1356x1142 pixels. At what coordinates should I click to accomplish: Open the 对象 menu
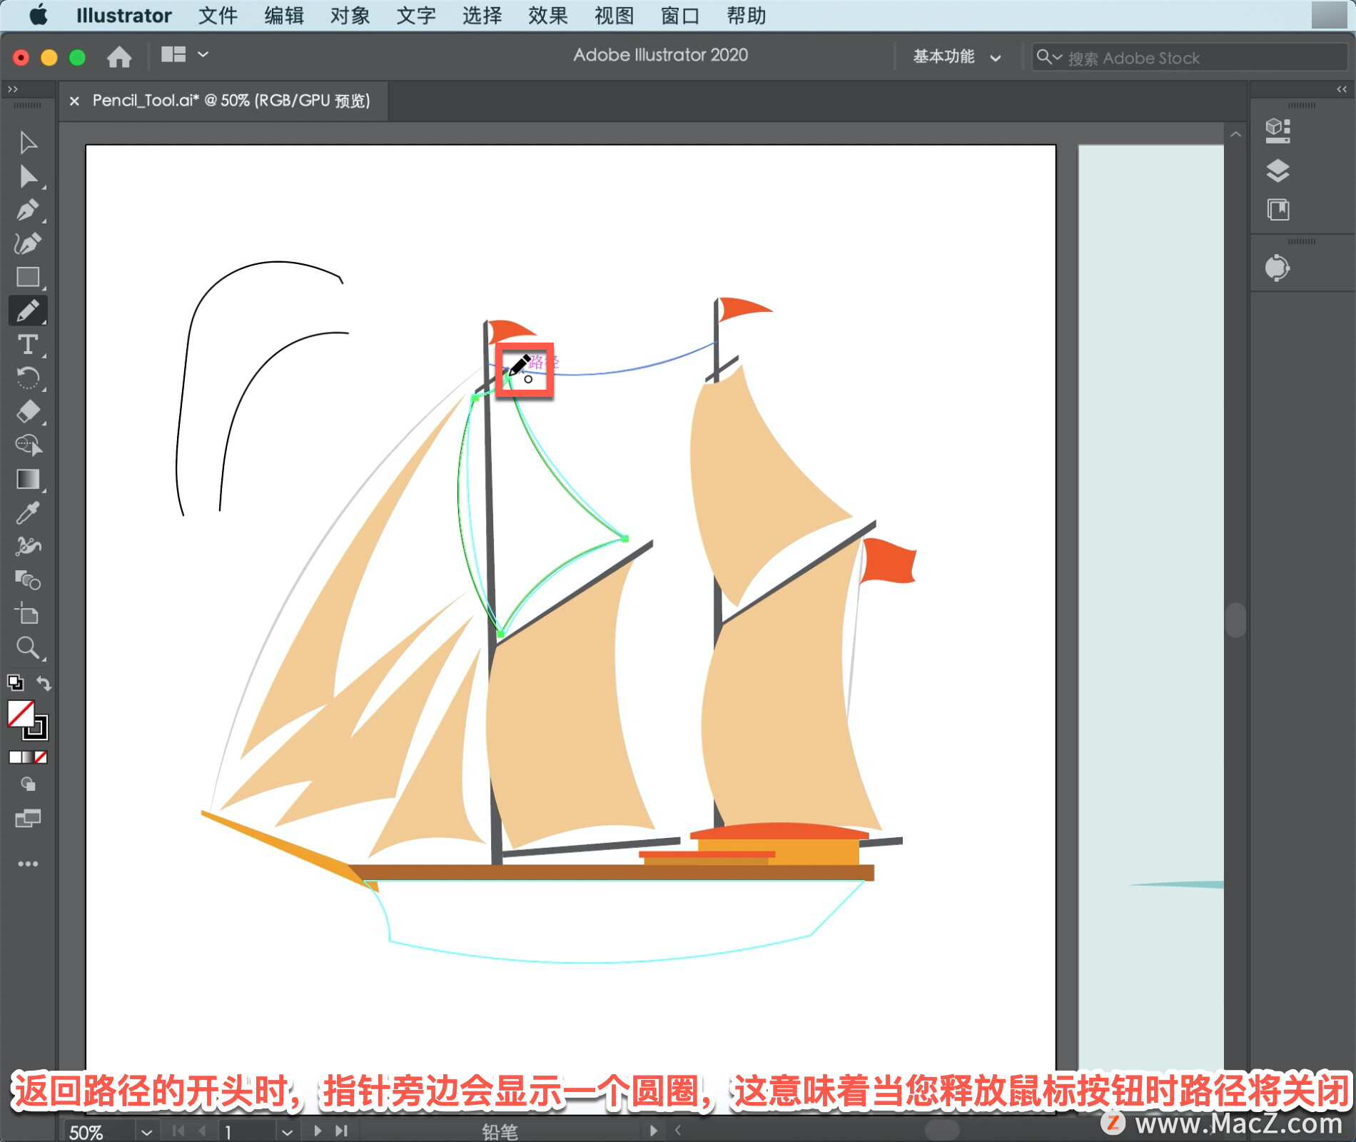[x=350, y=15]
